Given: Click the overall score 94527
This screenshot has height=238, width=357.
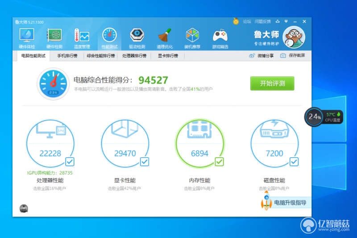Looking at the screenshot, I should pyautogui.click(x=153, y=80).
